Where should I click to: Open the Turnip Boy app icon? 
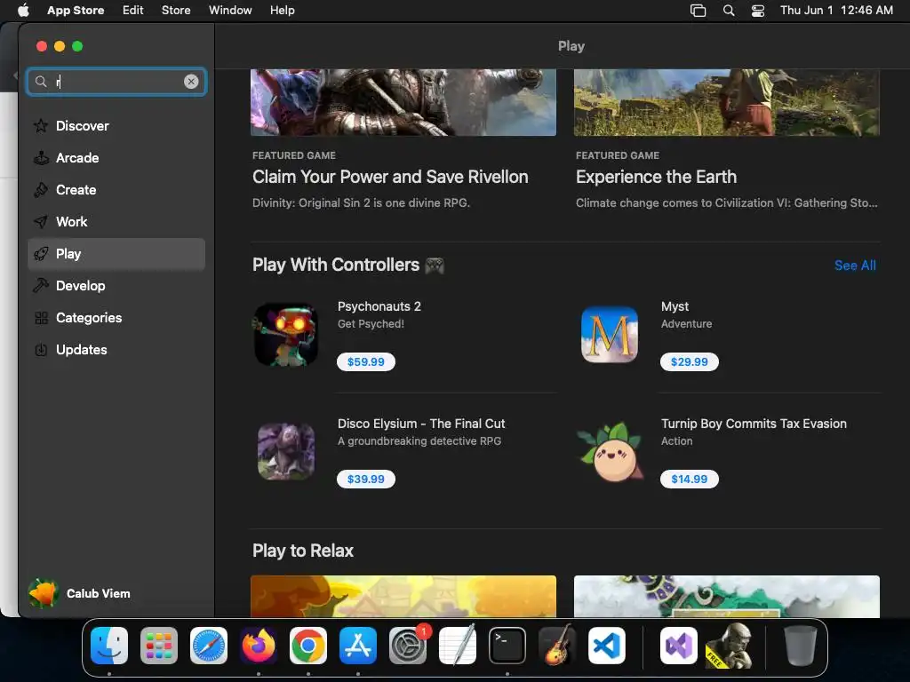coord(610,452)
